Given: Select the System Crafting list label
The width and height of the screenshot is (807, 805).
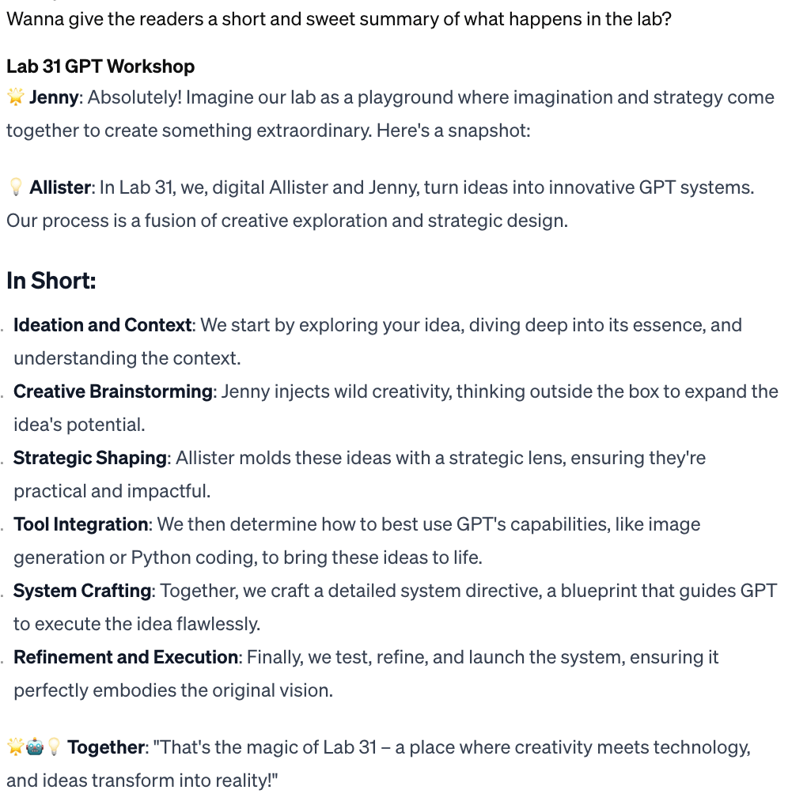Looking at the screenshot, I should pyautogui.click(x=82, y=591).
